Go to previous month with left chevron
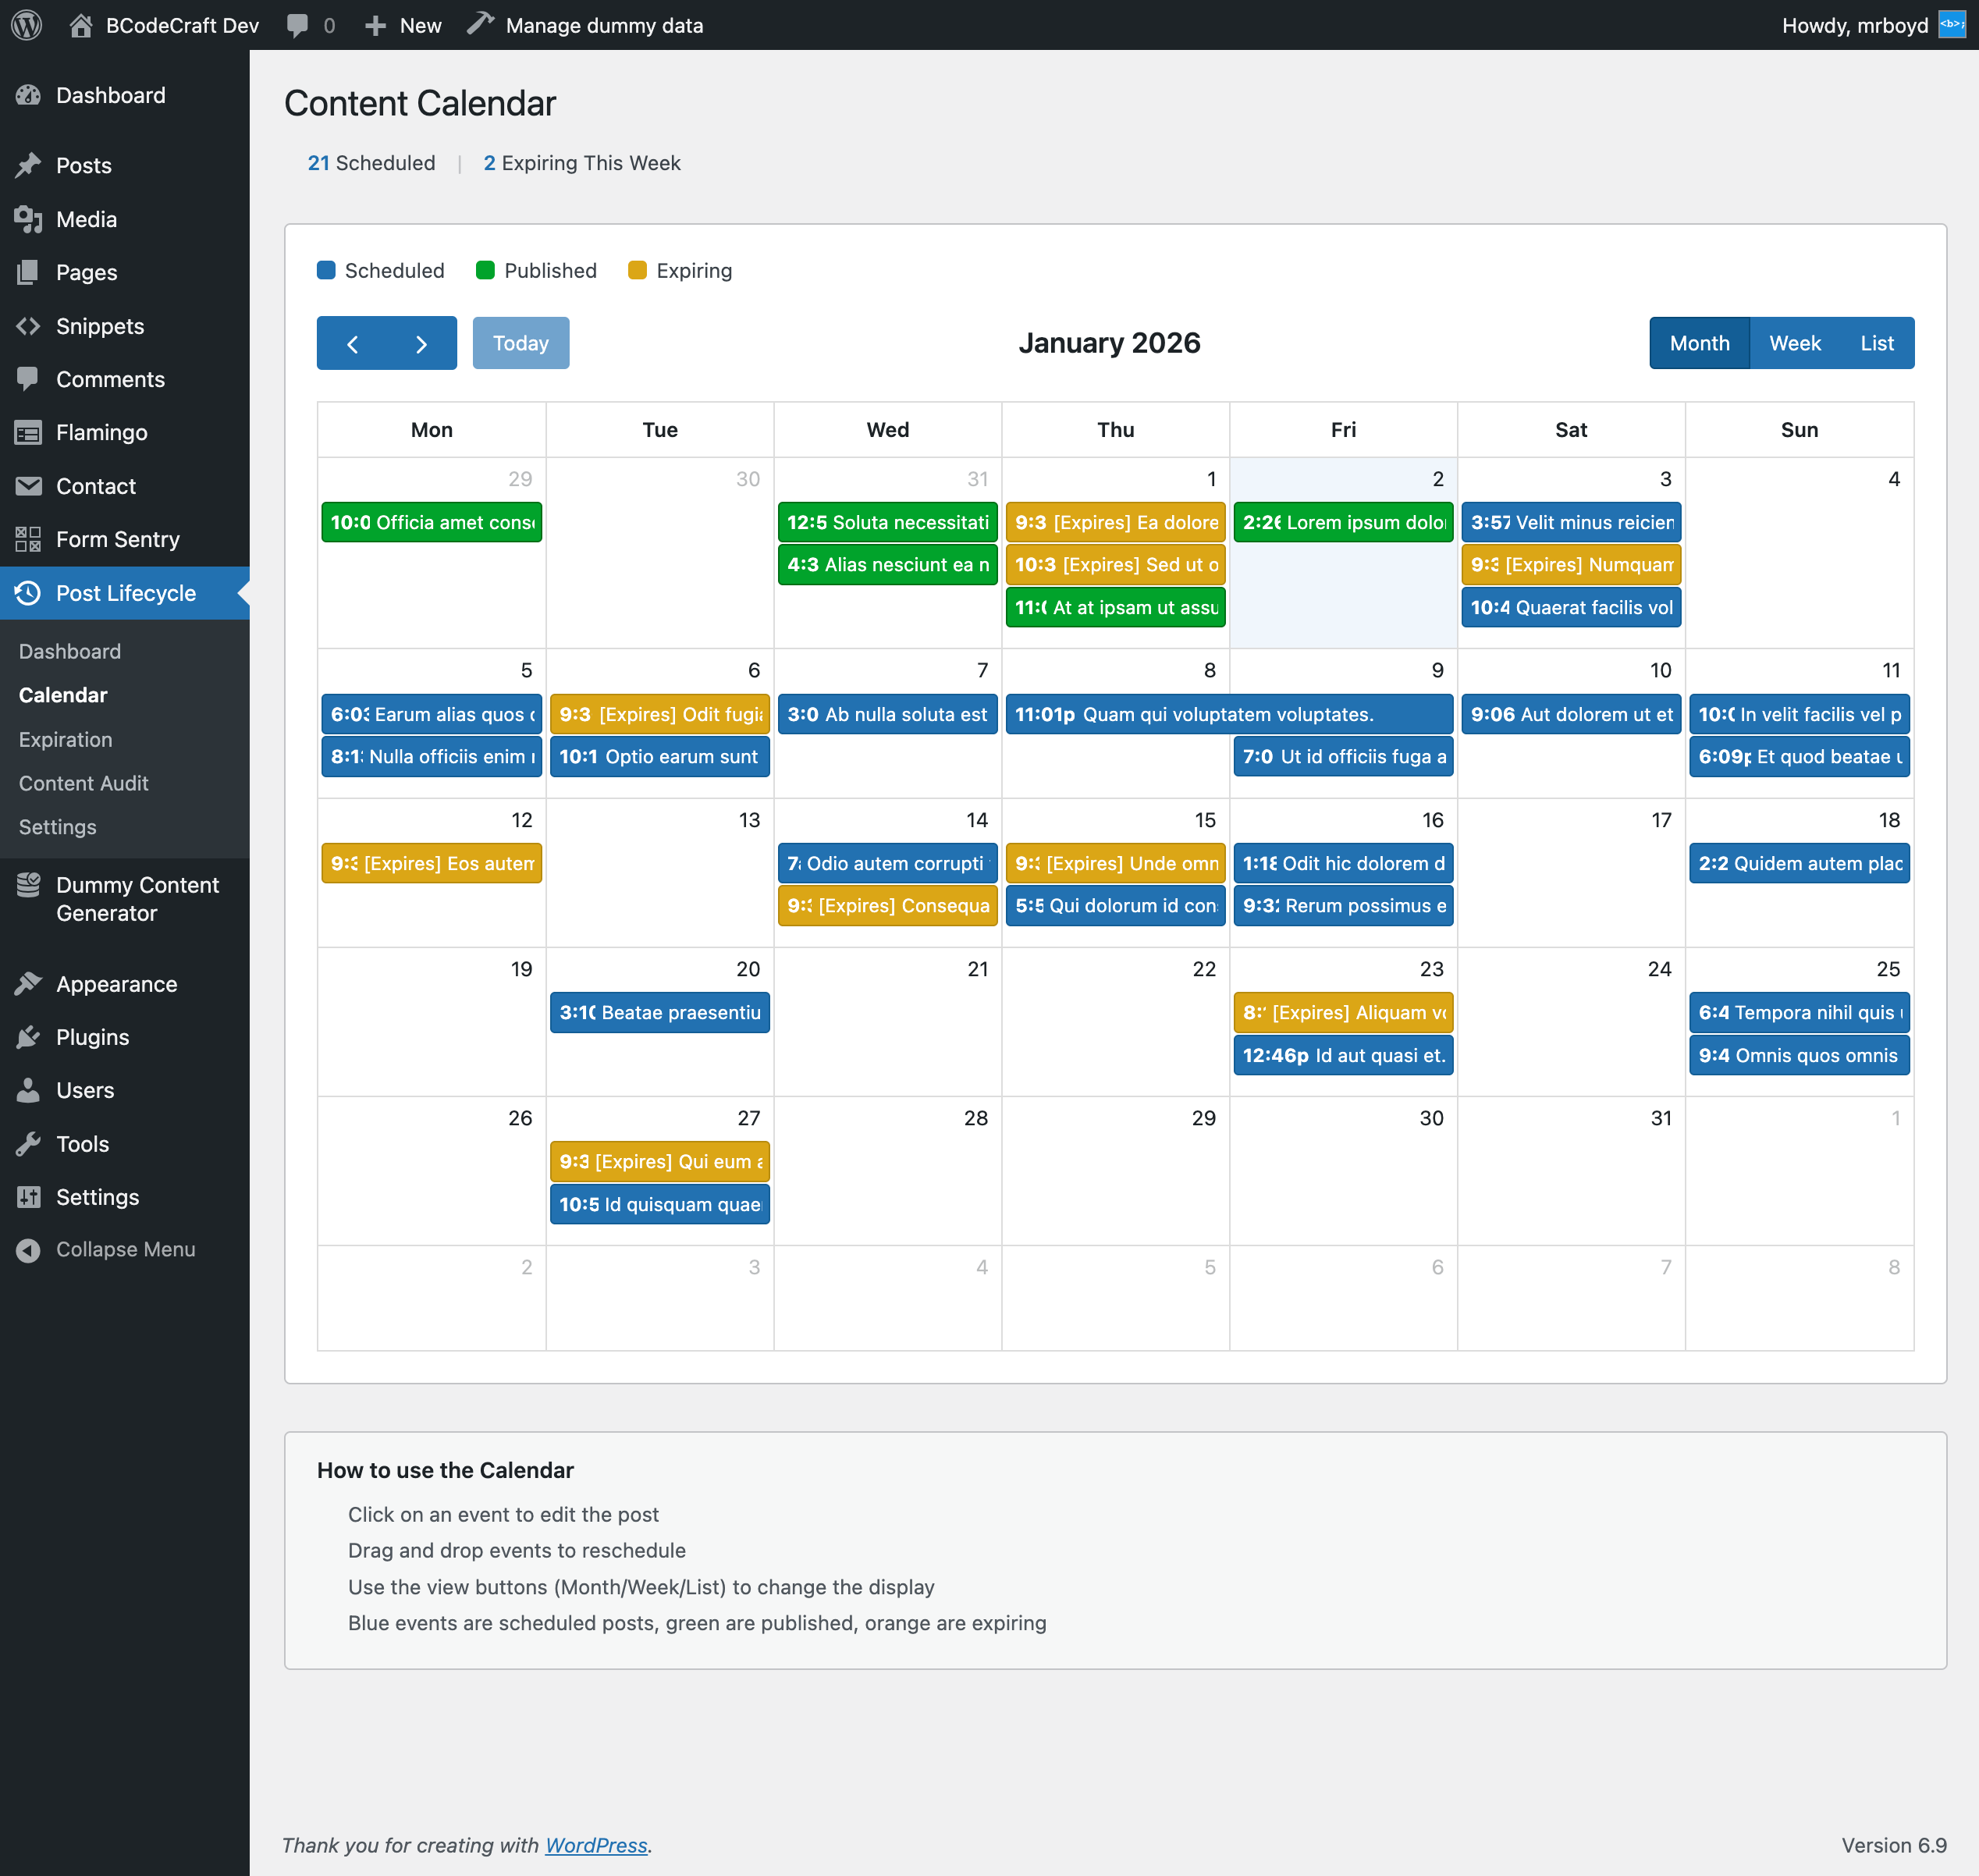Screen dimensions: 1979x1876 353,343
